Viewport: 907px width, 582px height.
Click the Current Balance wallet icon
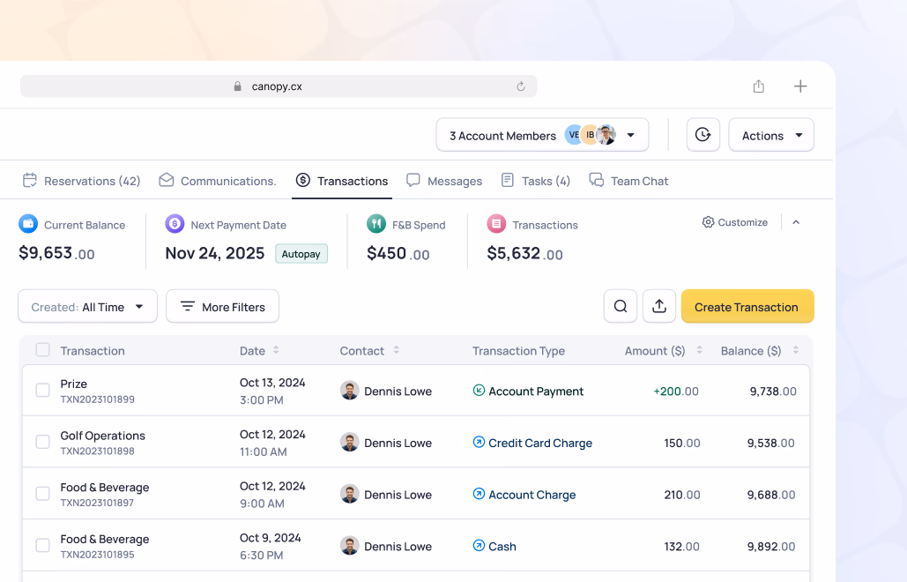point(28,223)
